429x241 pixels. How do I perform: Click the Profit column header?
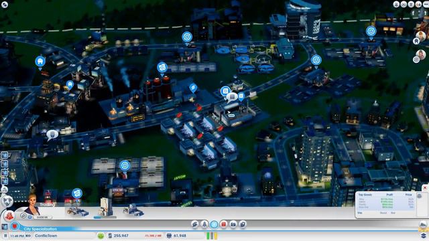[x=389, y=195]
